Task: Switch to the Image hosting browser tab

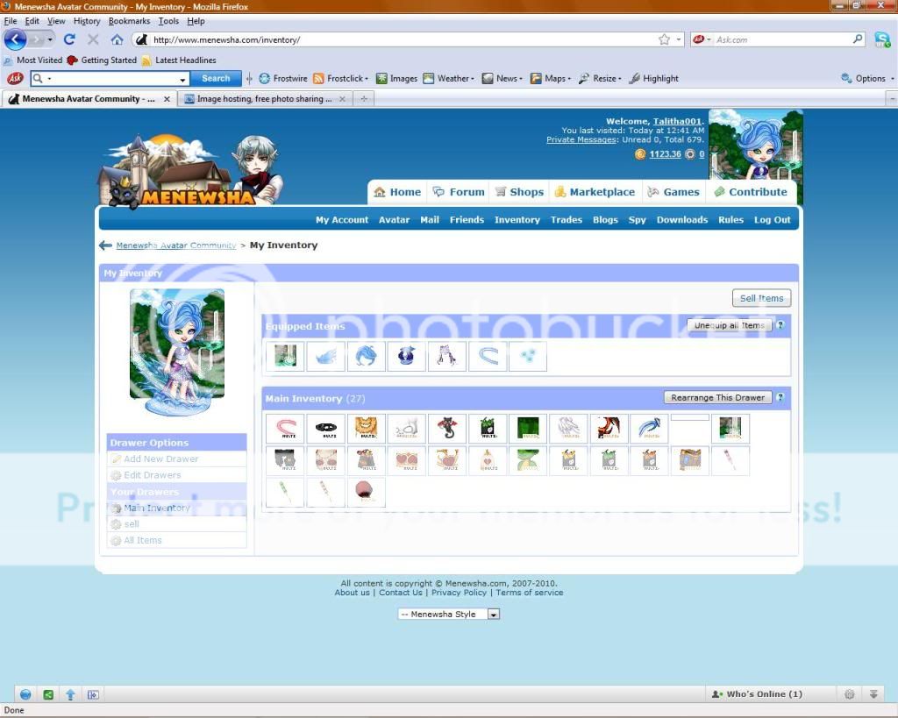Action: (x=263, y=99)
